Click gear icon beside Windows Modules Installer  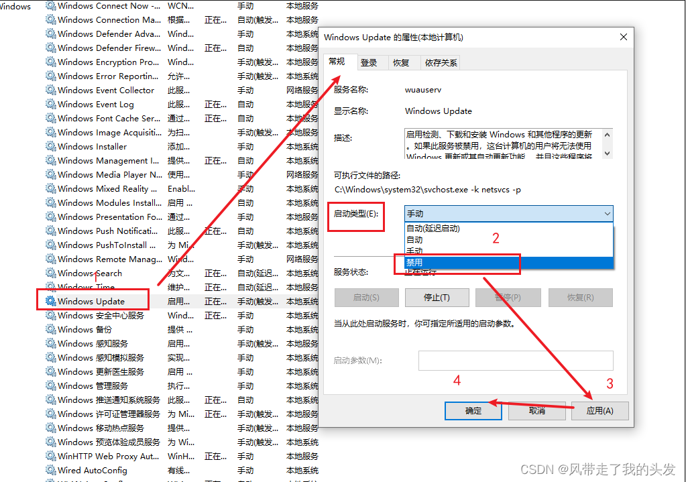tap(51, 202)
